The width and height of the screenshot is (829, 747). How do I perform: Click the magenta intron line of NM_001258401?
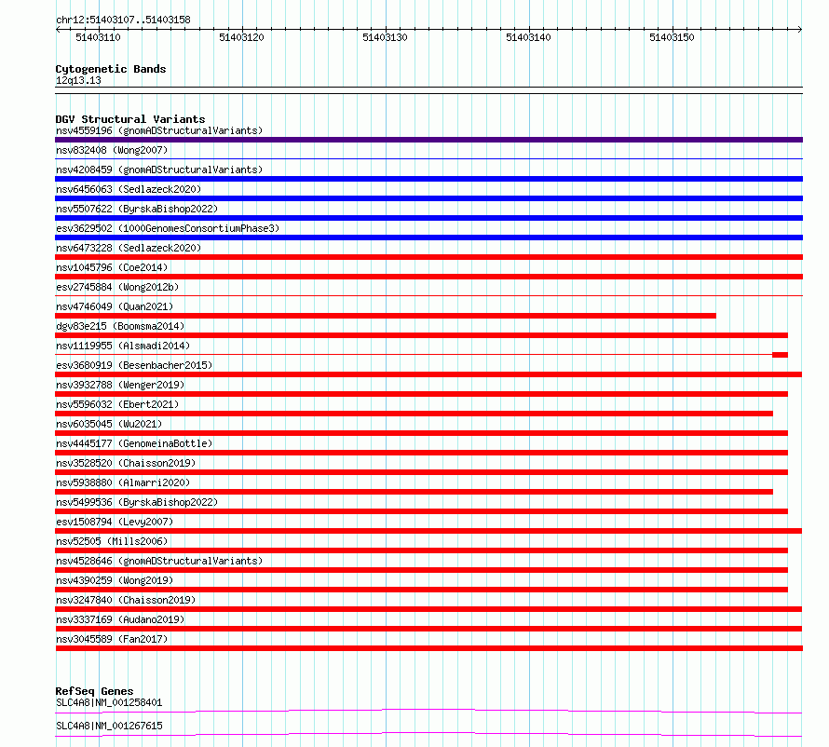[x=428, y=711]
